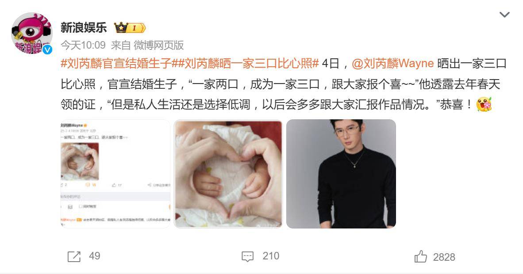Screen dimensions: 523x274
Task: Click the repost count 49
Action: pos(94,256)
